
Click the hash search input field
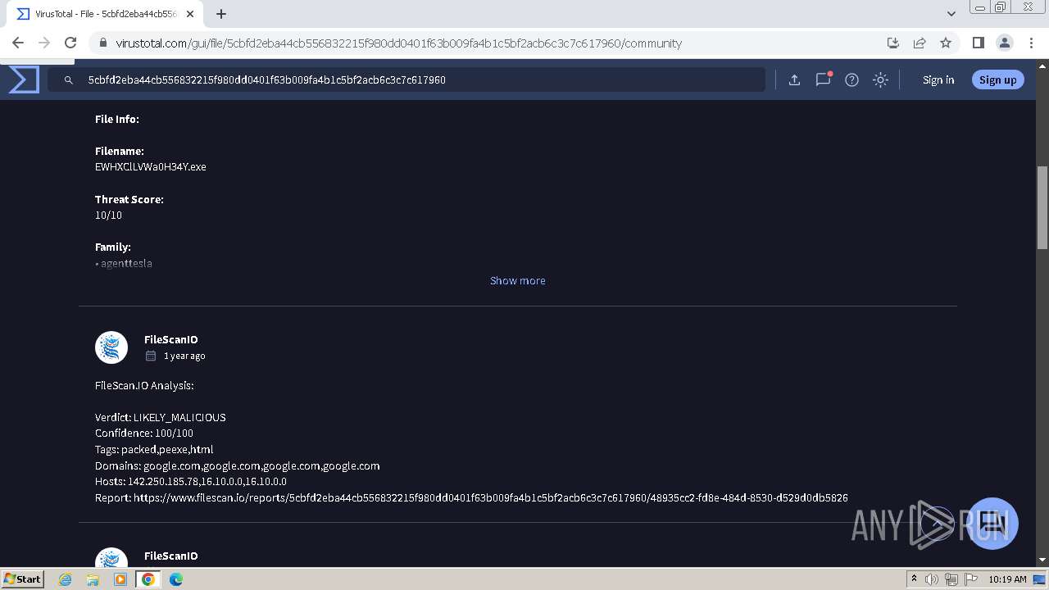point(406,79)
